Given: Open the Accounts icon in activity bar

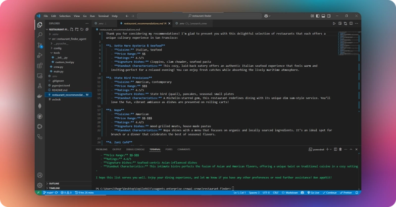Looking at the screenshot, I should (x=40, y=175).
